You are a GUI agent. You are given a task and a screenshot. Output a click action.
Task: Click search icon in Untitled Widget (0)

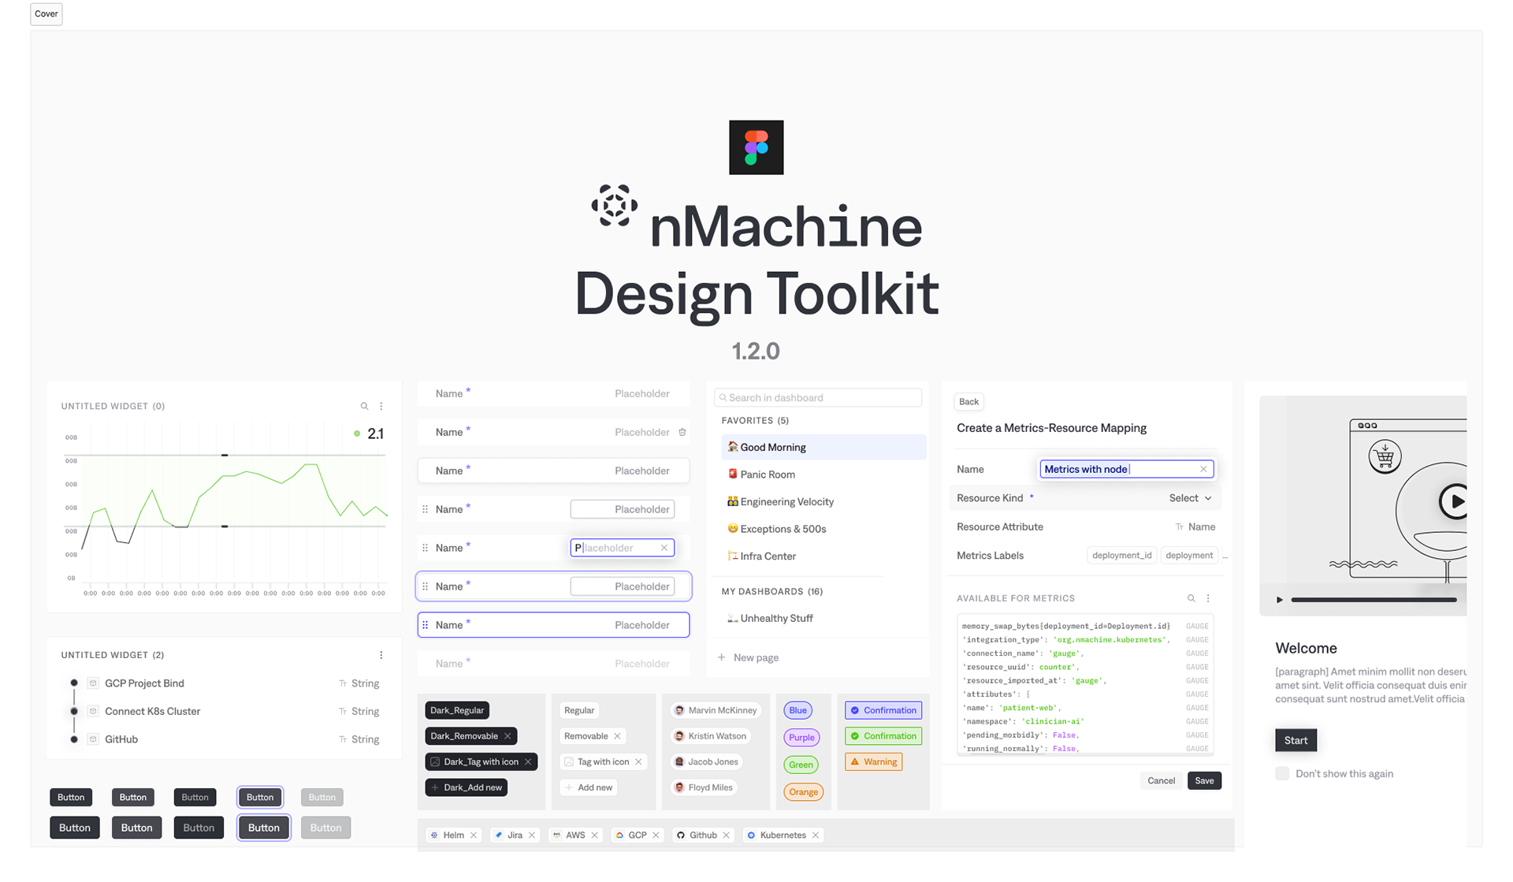(364, 407)
